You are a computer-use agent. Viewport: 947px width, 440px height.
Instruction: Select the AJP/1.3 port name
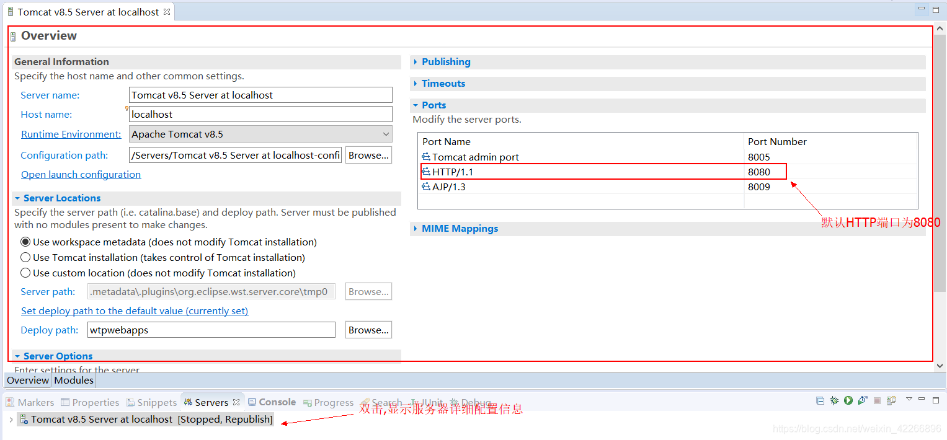pos(449,187)
